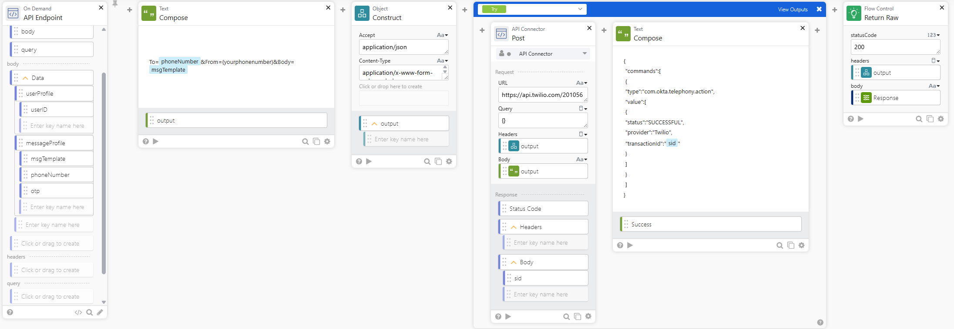Image resolution: width=954 pixels, height=329 pixels.
Task: Run the Object Construct card with play icon
Action: (x=369, y=161)
